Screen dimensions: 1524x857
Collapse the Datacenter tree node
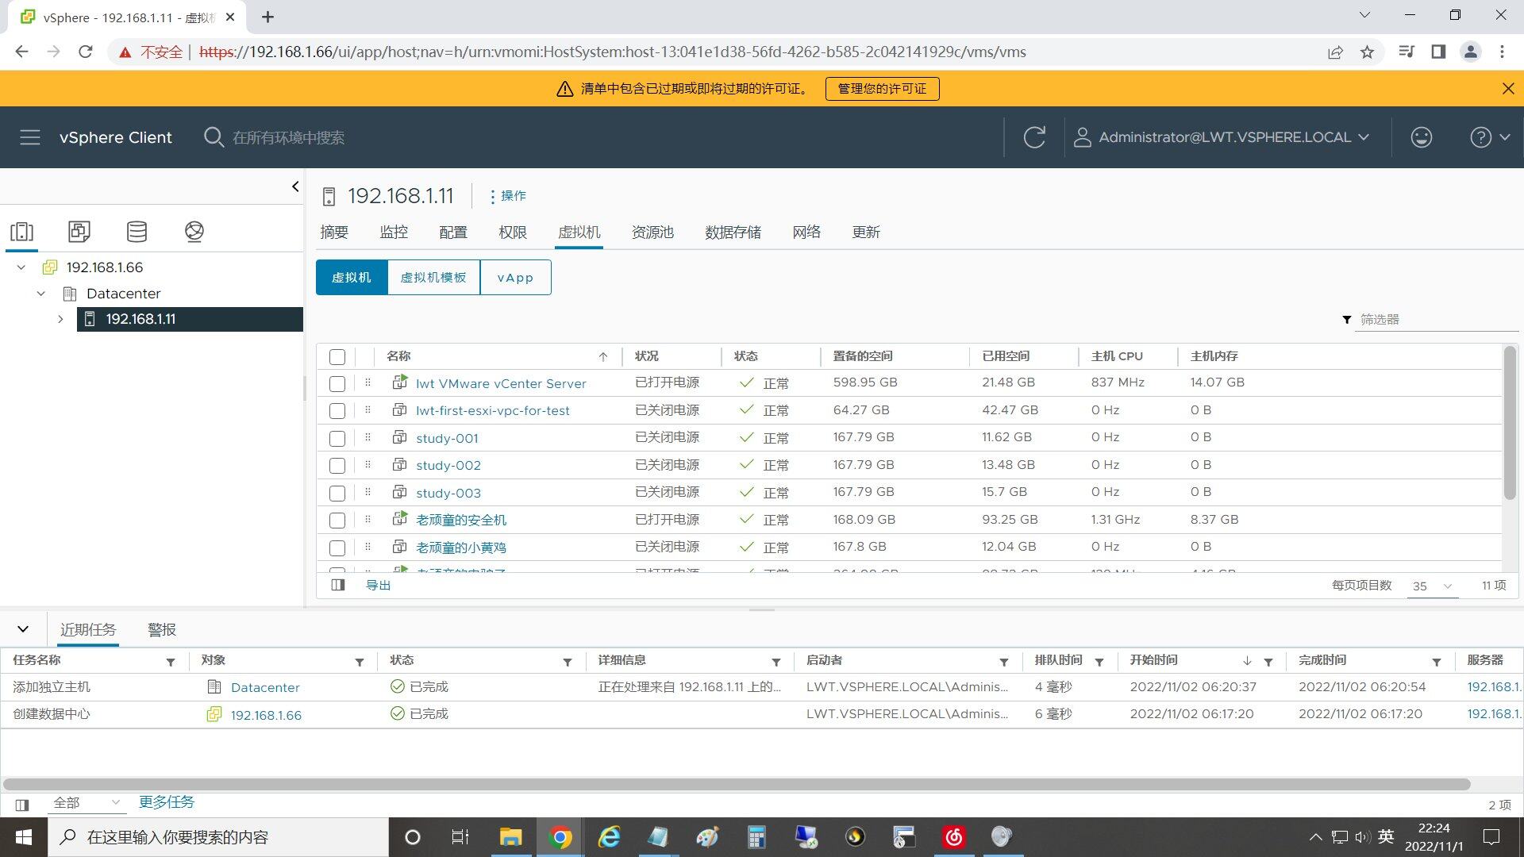point(41,294)
